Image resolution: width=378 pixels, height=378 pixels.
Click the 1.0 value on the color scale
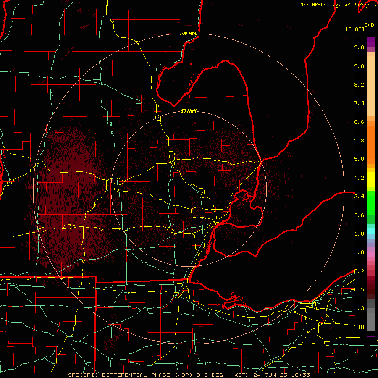(x=359, y=252)
